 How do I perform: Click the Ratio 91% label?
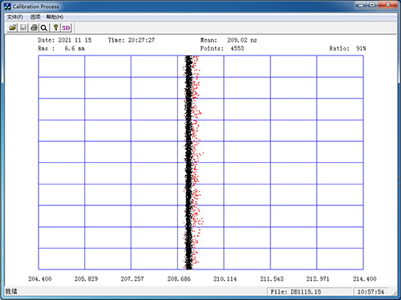pyautogui.click(x=347, y=48)
